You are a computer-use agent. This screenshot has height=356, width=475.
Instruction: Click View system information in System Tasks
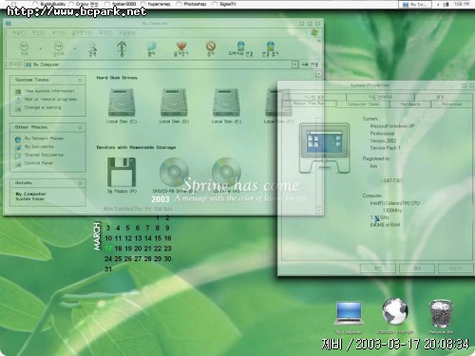click(49, 91)
